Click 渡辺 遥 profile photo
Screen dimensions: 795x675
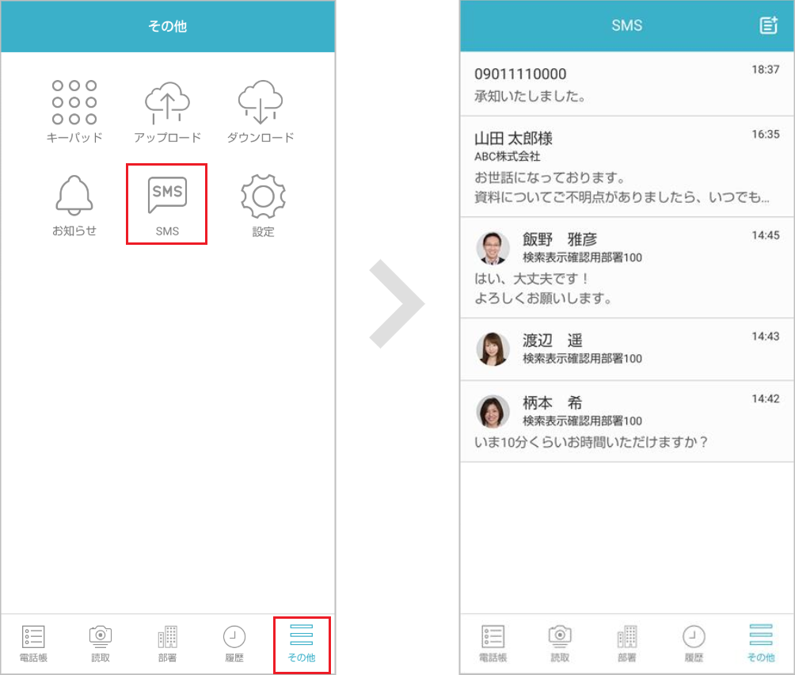click(x=493, y=349)
